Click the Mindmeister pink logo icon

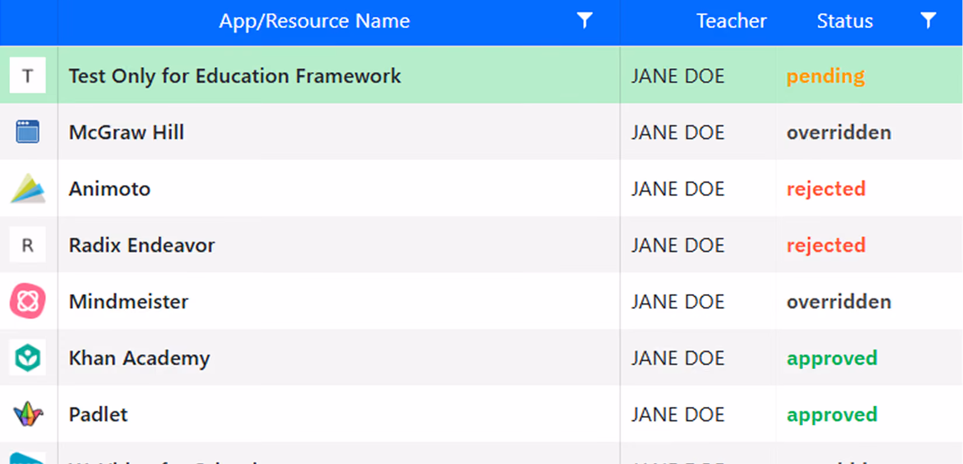(27, 301)
